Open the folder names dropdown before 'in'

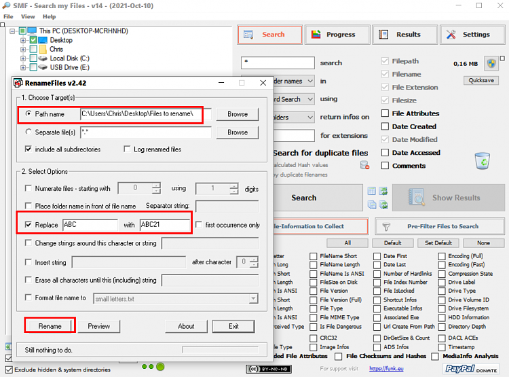pyautogui.click(x=310, y=81)
